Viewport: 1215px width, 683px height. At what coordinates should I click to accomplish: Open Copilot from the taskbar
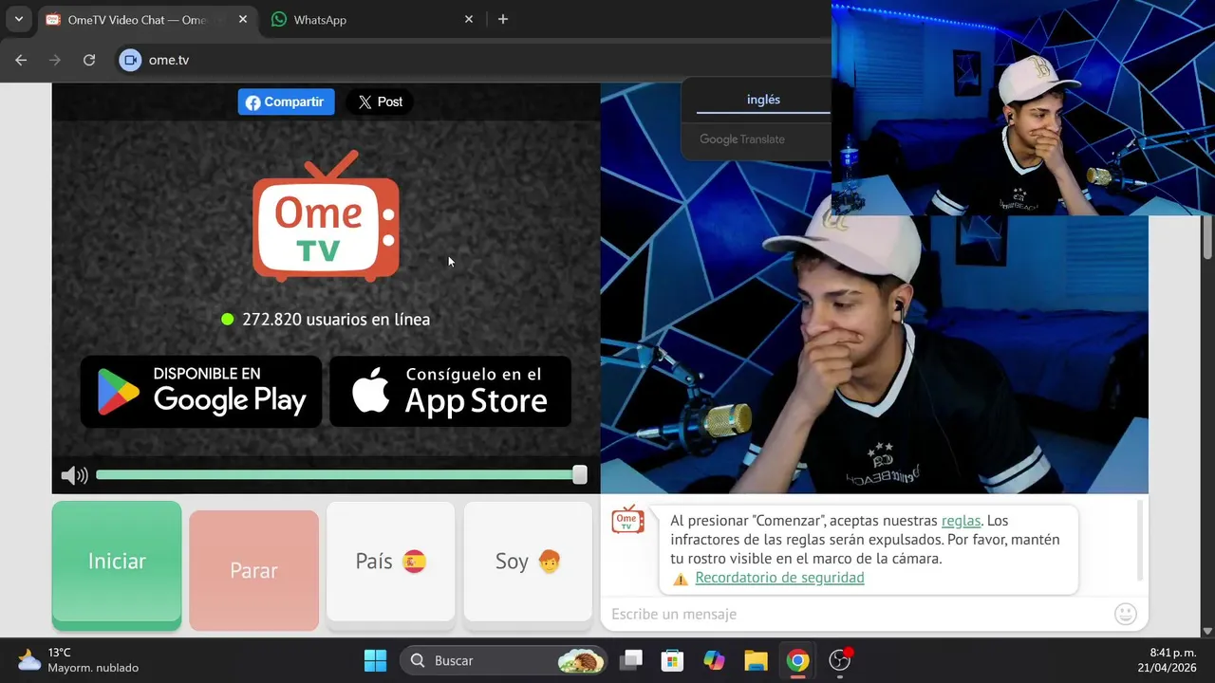(x=714, y=660)
